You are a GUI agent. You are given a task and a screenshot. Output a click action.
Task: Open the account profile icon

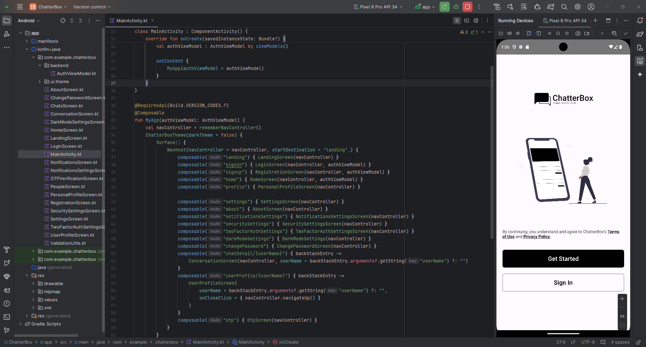[x=591, y=7]
